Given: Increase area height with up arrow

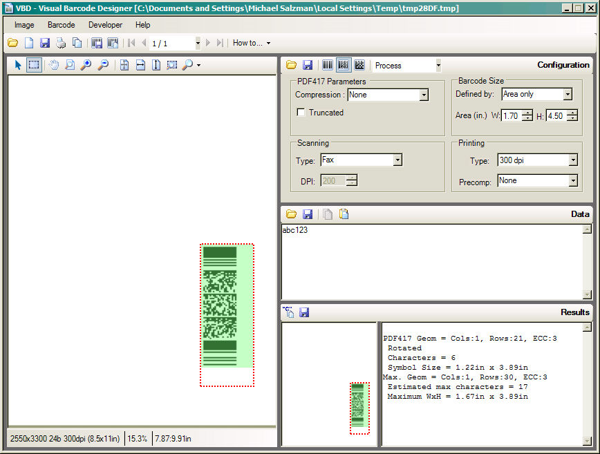Looking at the screenshot, I should (572, 113).
